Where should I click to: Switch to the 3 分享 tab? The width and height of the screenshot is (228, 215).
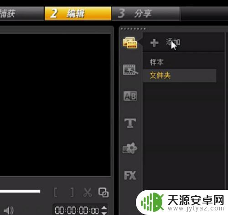145,13
